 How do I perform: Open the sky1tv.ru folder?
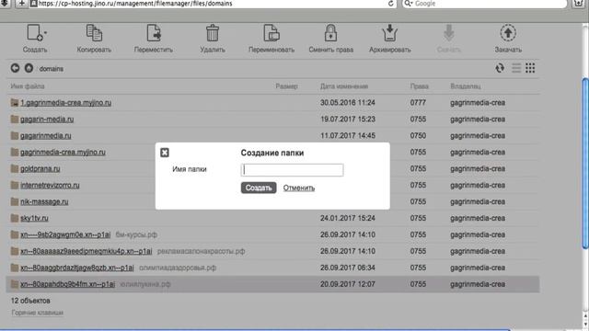click(34, 218)
